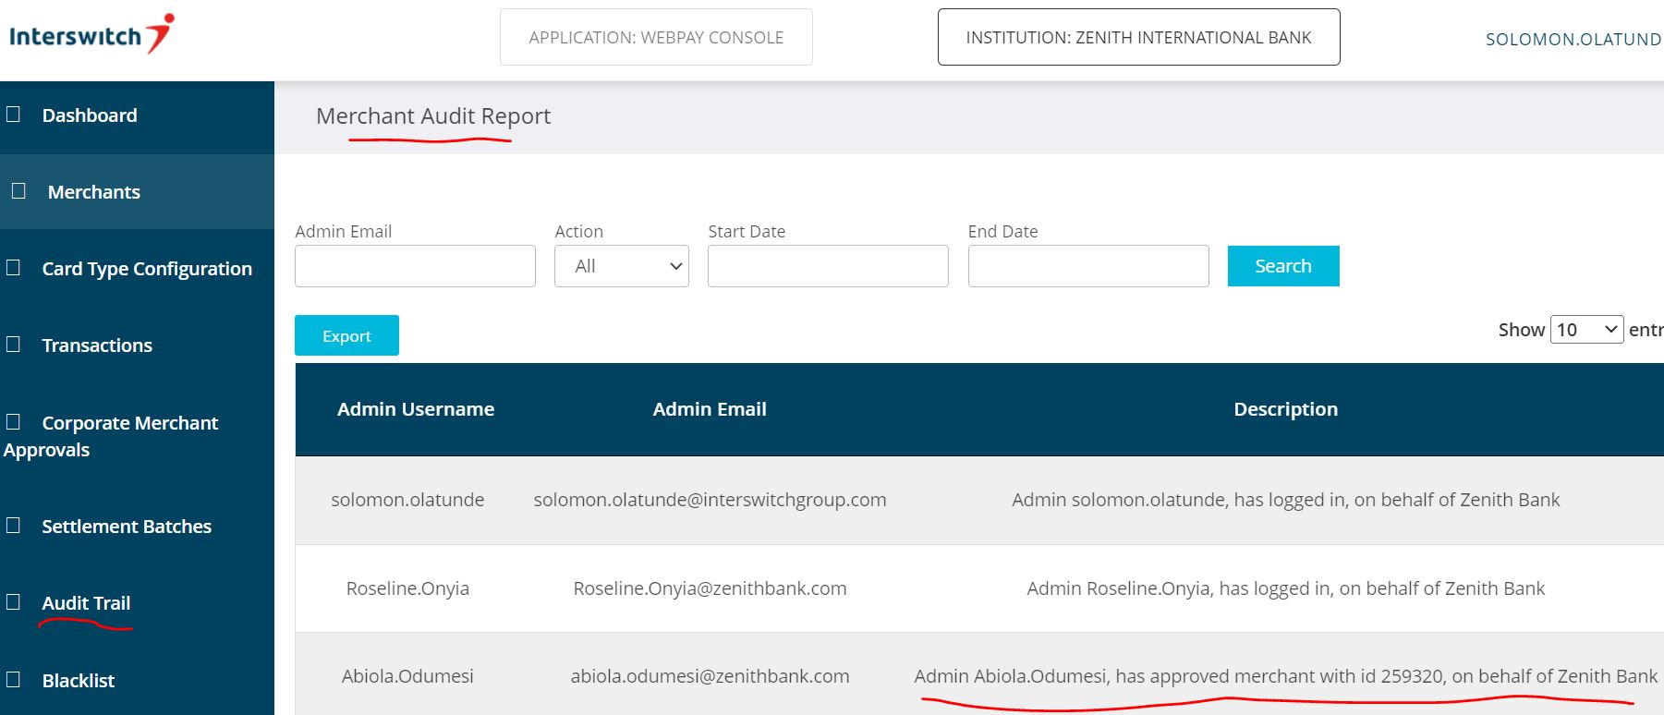This screenshot has height=715, width=1664.
Task: Expand the Show entries count dropdown
Action: point(1585,330)
